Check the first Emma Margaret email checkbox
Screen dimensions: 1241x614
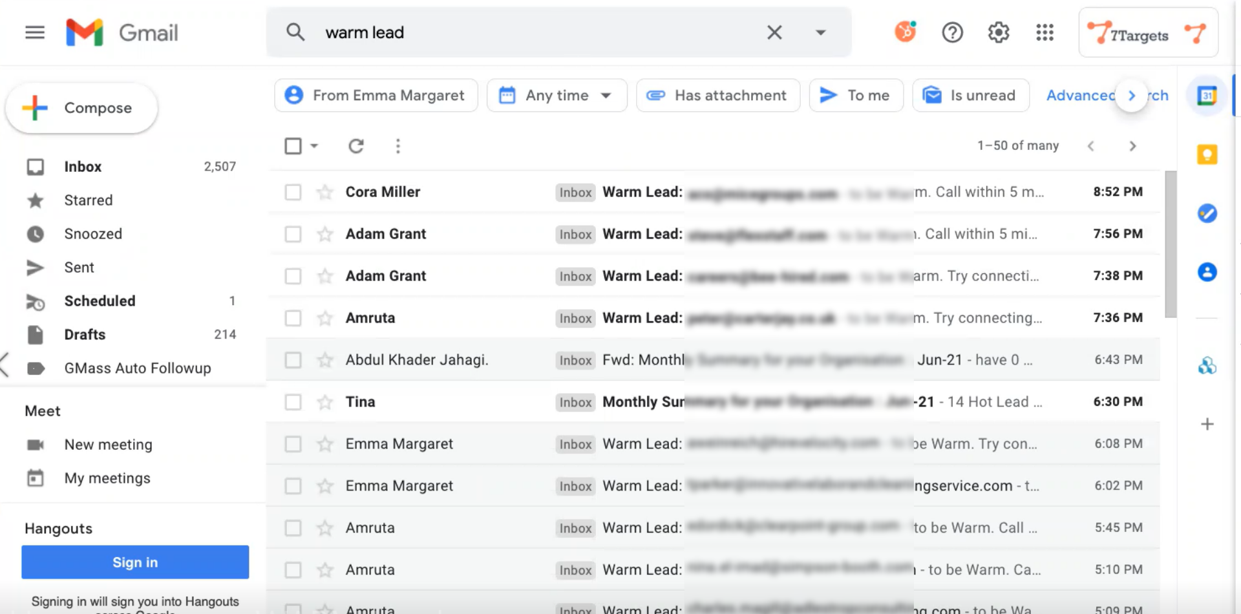pos(293,444)
